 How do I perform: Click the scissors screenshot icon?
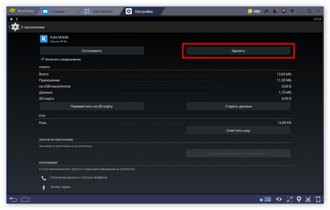308,199
